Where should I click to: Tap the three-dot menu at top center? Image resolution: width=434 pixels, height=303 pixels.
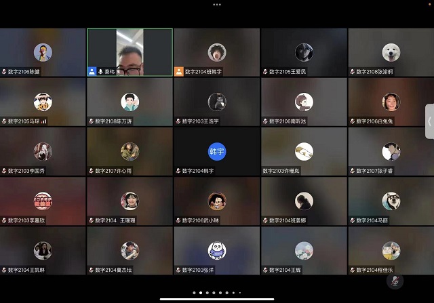[x=217, y=4]
